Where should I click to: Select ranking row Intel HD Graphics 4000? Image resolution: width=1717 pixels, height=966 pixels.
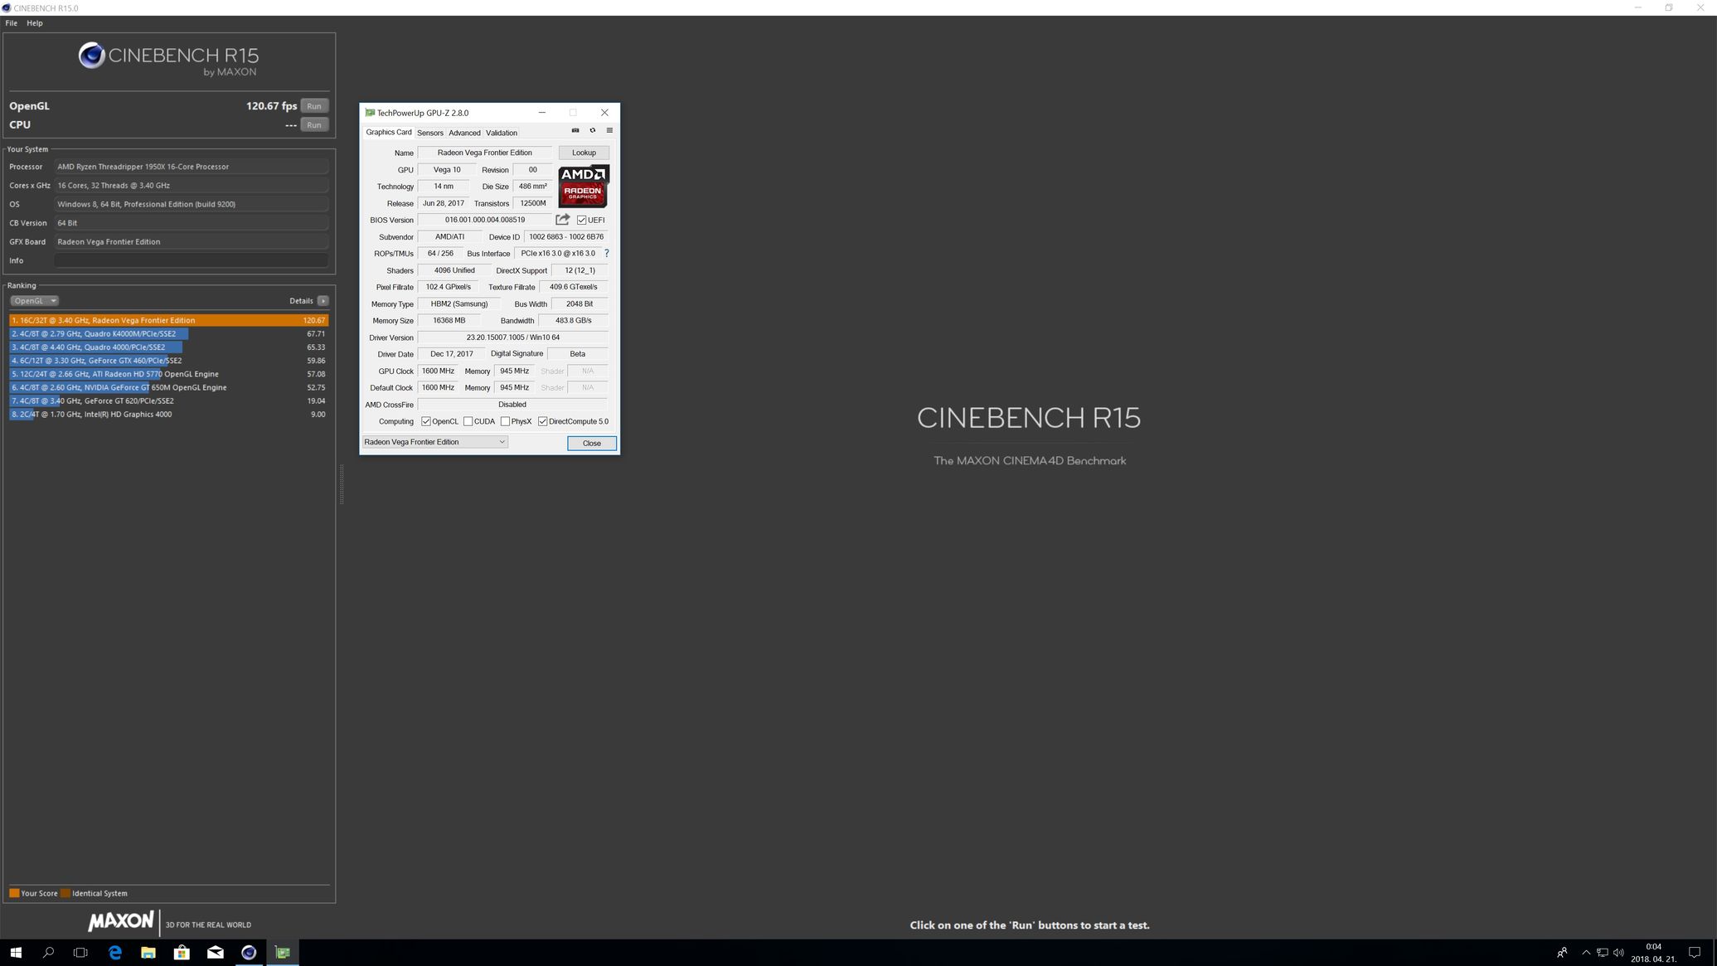click(169, 415)
